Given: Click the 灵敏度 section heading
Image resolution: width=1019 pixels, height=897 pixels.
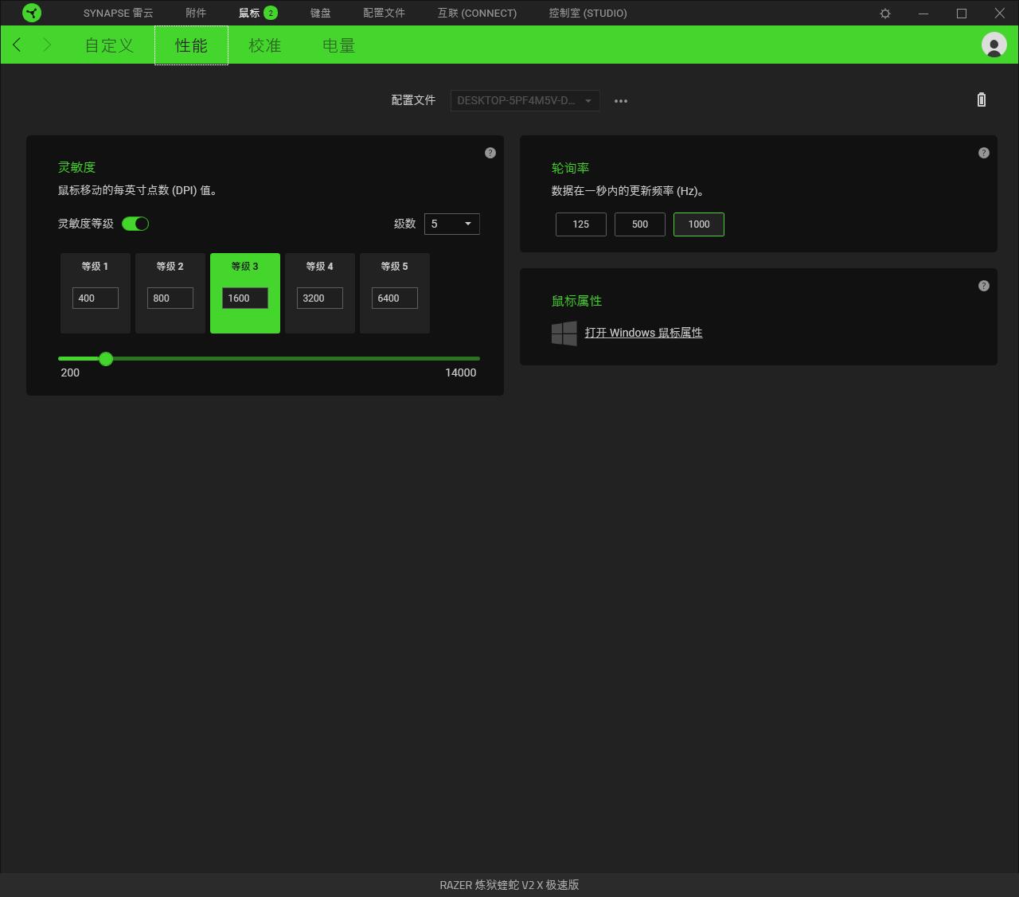Looking at the screenshot, I should 76,167.
